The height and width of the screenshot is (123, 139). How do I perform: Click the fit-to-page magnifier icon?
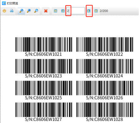[36, 11]
